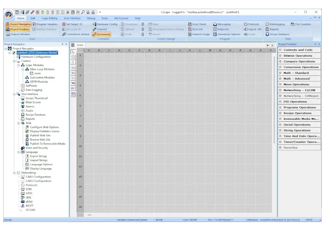Click the magnifier find icon in quick toolbar
The height and width of the screenshot is (231, 325).
[83, 12]
